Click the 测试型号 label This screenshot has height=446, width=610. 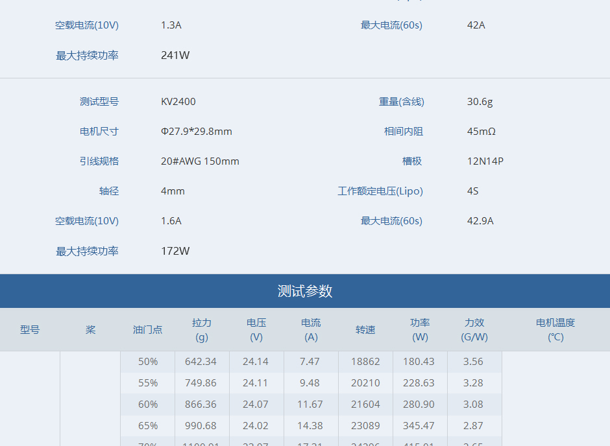tap(99, 102)
